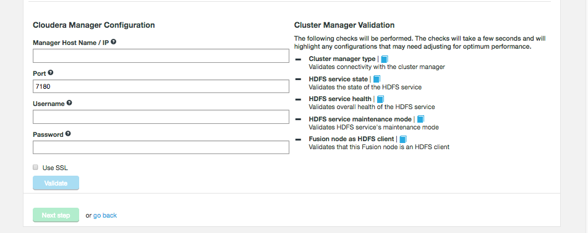Click text 'Validates overall health of the HDFS service'
Viewport: 588px width, 233px height.
click(x=372, y=107)
